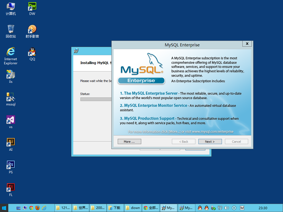Click 'The MySQL Enterprise Server' heading
Viewport: 283px width, 212px height.
point(151,93)
